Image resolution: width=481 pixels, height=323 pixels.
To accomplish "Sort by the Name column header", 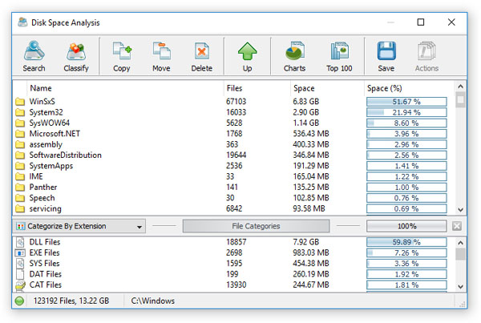I will coord(41,88).
